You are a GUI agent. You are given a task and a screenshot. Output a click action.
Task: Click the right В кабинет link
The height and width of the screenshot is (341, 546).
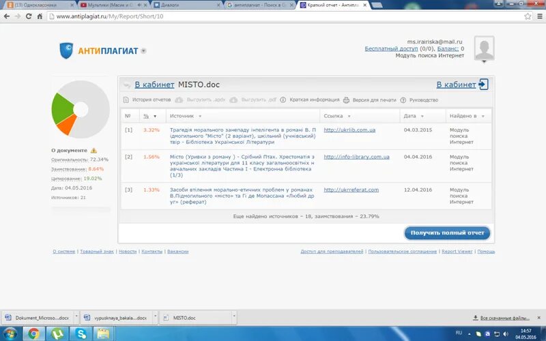pyautogui.click(x=456, y=85)
